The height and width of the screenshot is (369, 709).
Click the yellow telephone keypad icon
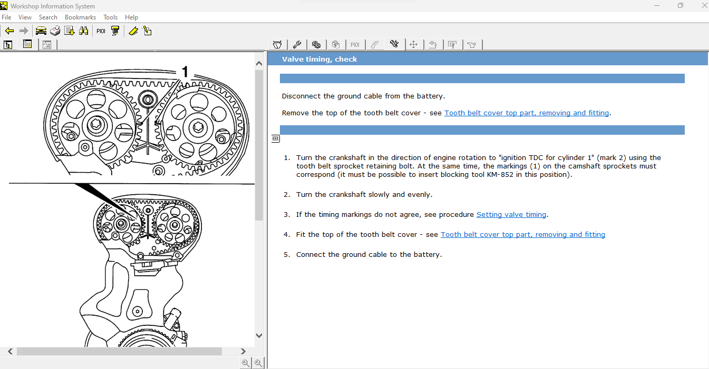tap(115, 31)
